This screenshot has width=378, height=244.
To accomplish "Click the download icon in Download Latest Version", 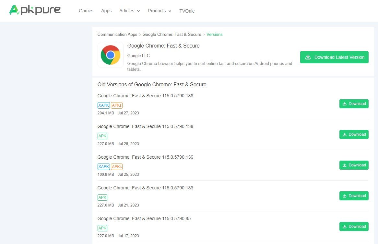I will [307, 57].
